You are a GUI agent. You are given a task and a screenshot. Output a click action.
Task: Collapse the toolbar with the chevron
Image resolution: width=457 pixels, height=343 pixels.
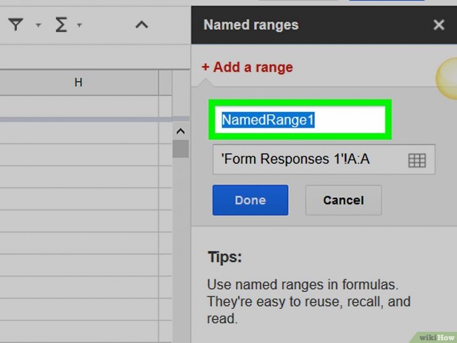click(x=141, y=25)
